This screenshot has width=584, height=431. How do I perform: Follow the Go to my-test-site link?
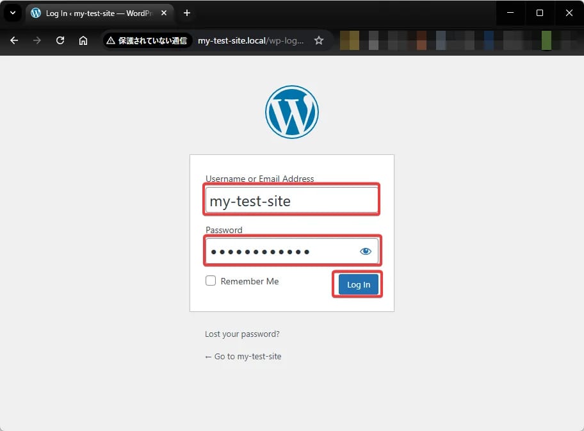coord(243,356)
